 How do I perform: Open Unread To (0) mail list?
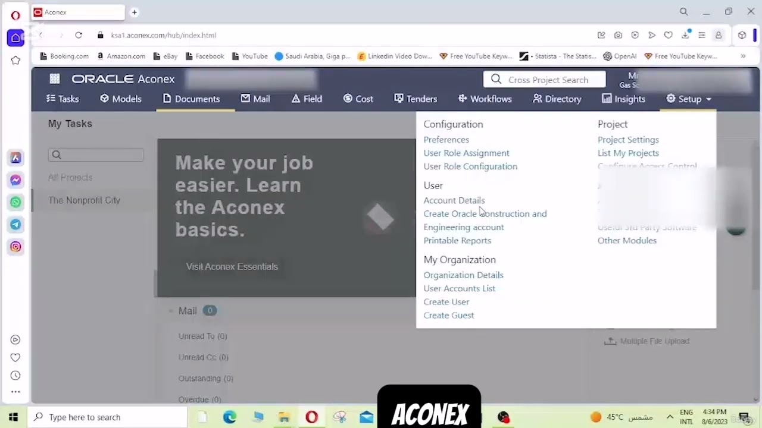(202, 336)
